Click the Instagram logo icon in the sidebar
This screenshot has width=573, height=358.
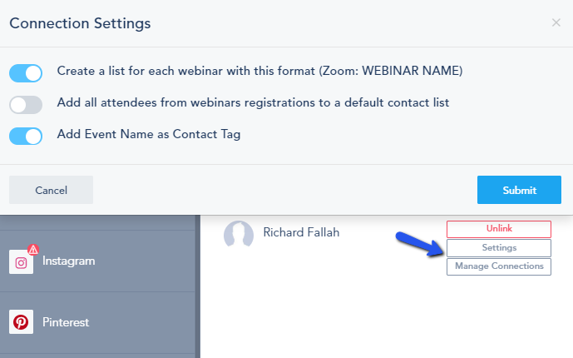click(21, 261)
